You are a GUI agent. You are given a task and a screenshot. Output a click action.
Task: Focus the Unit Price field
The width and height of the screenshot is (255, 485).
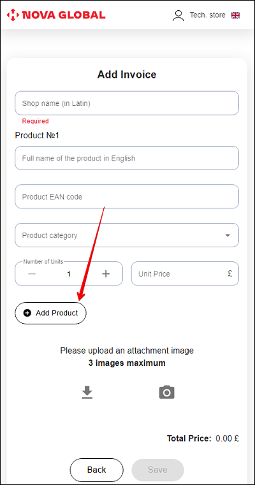point(185,273)
